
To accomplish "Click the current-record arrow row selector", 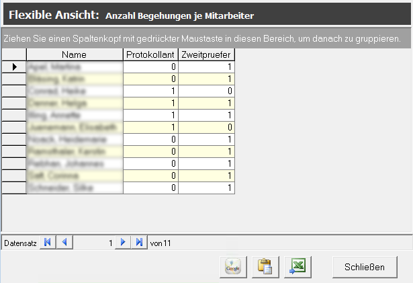I will [14, 67].
